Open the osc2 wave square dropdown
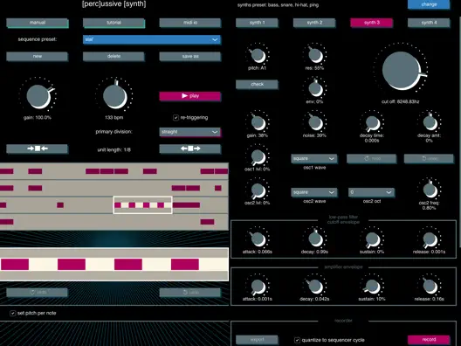 point(314,192)
